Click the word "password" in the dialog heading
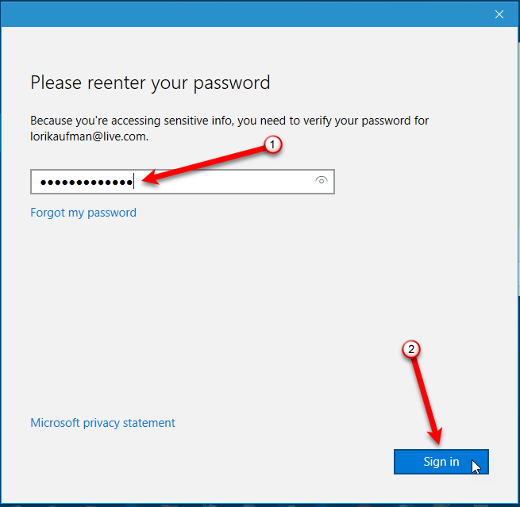This screenshot has width=520, height=507. 234,83
